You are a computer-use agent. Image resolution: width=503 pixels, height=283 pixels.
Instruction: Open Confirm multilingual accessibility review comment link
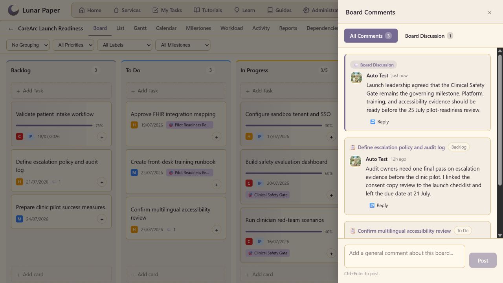coord(404,231)
